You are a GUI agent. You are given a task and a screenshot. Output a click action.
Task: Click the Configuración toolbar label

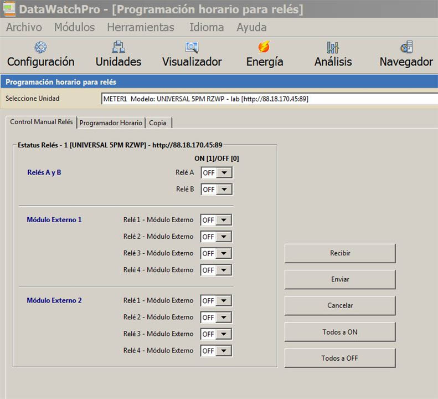[x=41, y=62]
